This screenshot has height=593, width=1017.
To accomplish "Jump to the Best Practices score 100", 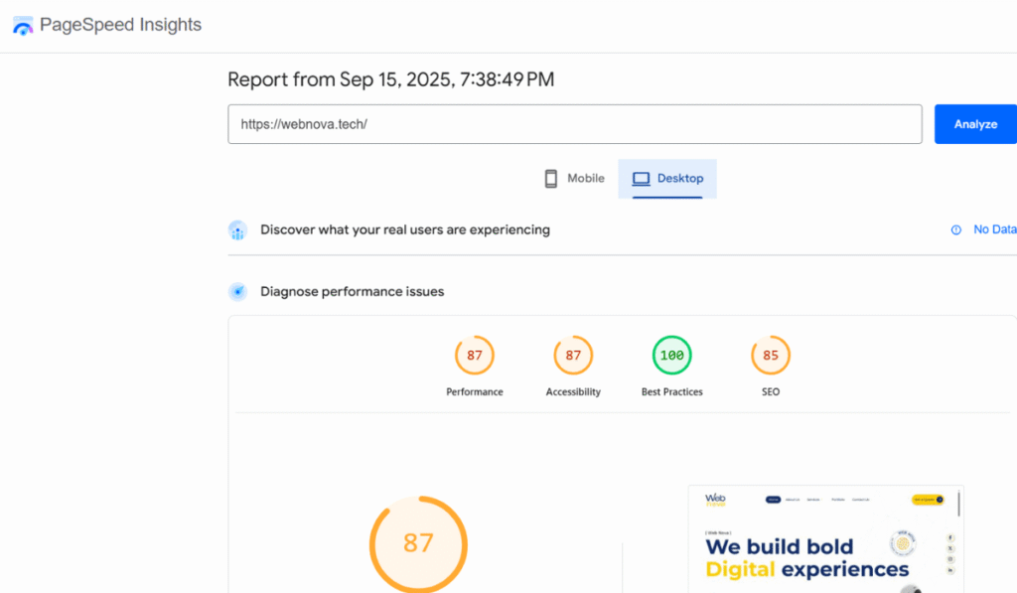I will click(671, 356).
